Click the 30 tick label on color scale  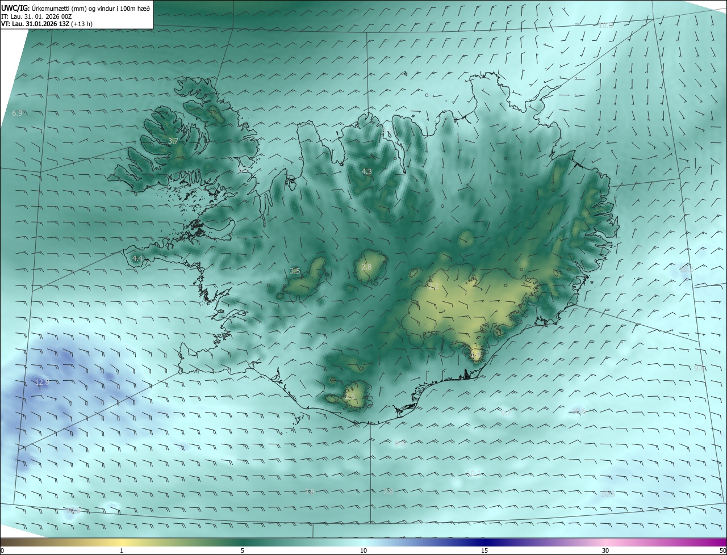(x=605, y=550)
